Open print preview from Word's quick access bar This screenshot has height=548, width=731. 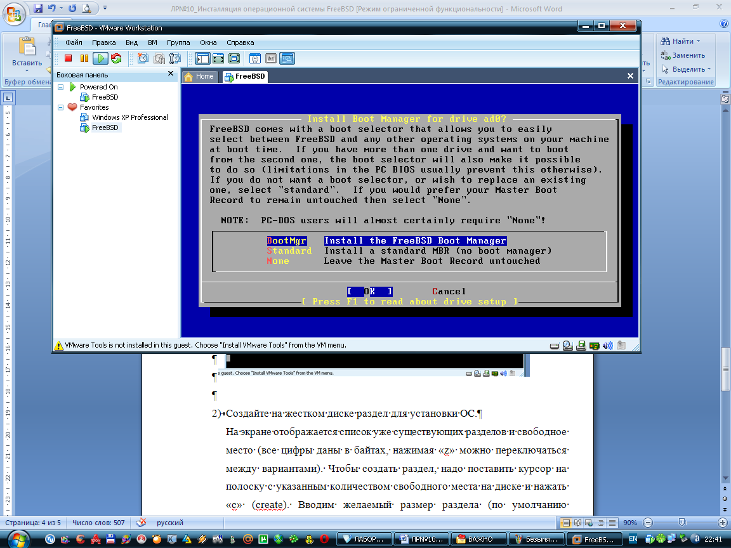pyautogui.click(x=87, y=8)
